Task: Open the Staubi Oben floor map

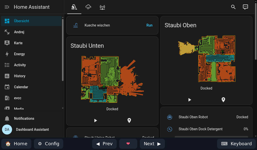Action: (207, 58)
